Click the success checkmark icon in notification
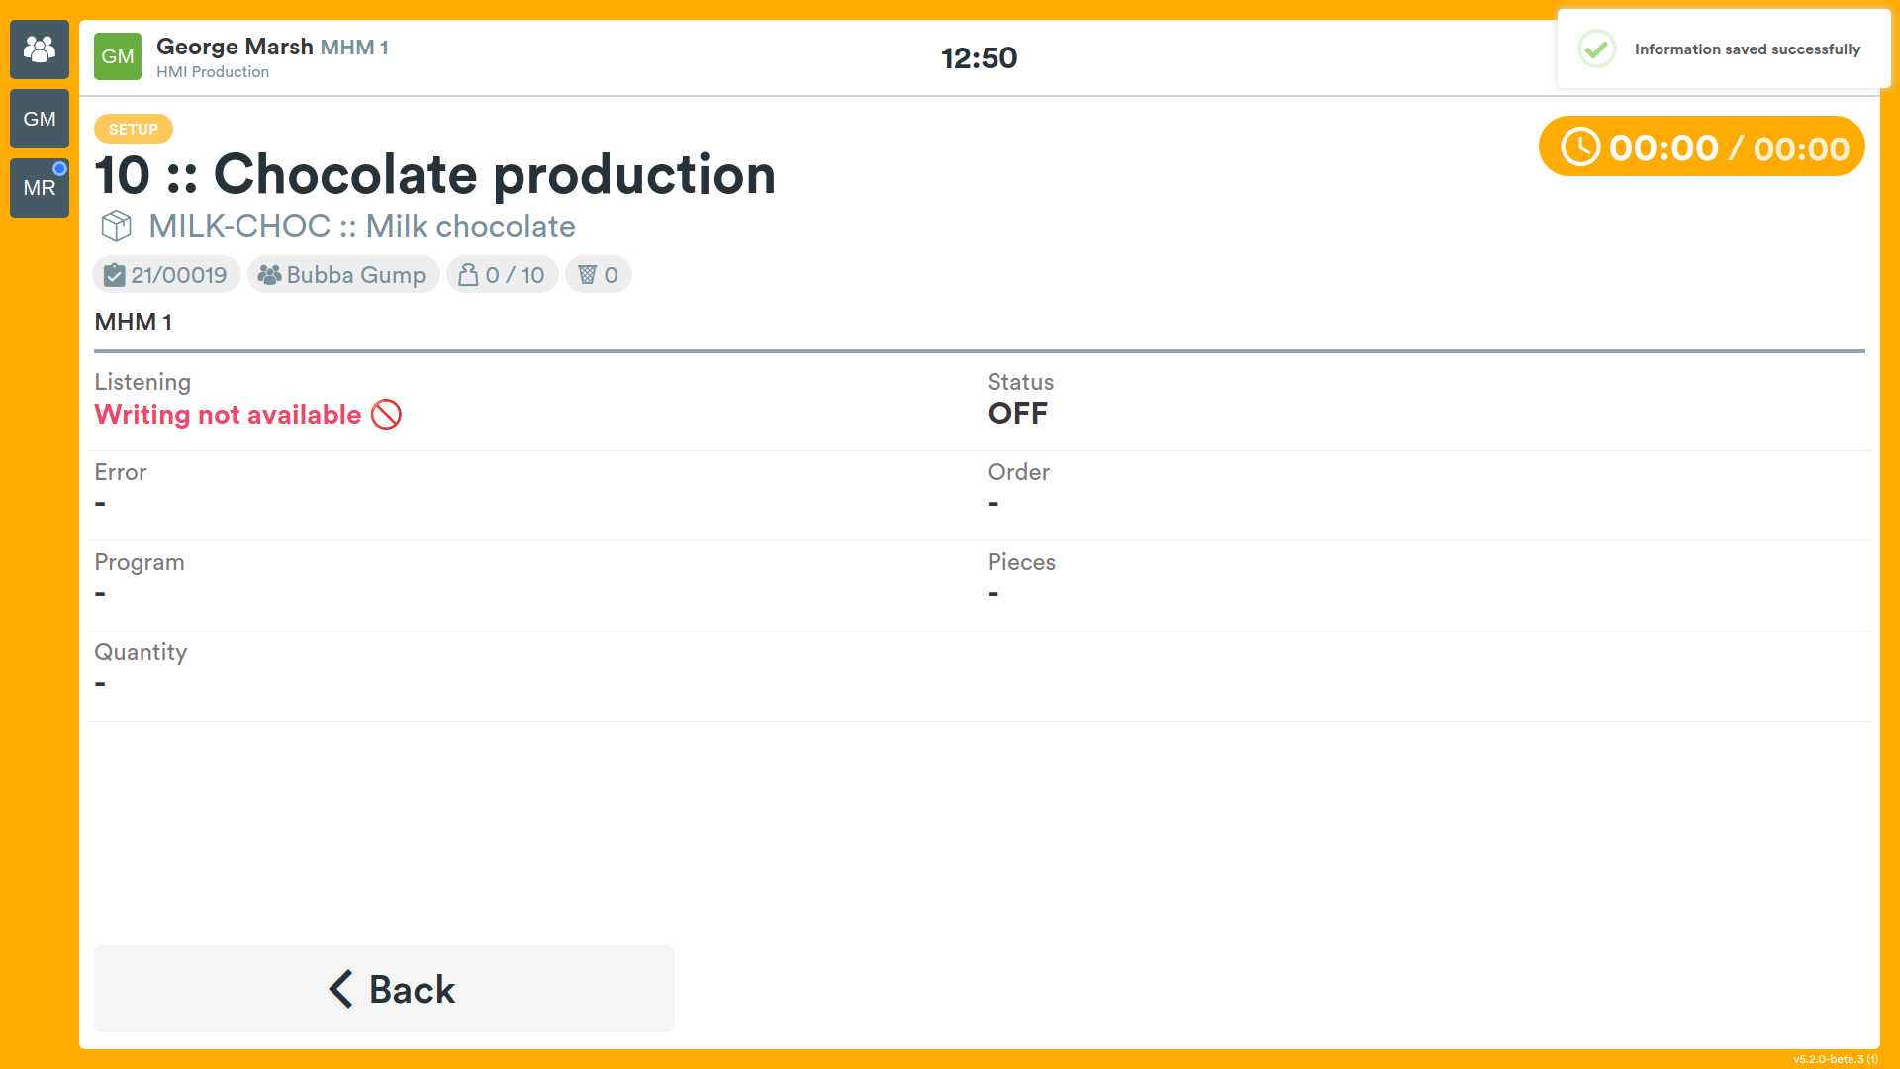1900x1069 pixels. click(x=1596, y=49)
